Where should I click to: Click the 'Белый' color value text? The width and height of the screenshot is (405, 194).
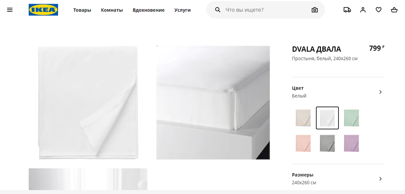[x=299, y=96]
